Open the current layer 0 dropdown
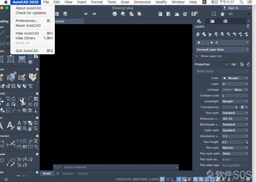Viewport: 256px width, 182px height. tap(222, 43)
